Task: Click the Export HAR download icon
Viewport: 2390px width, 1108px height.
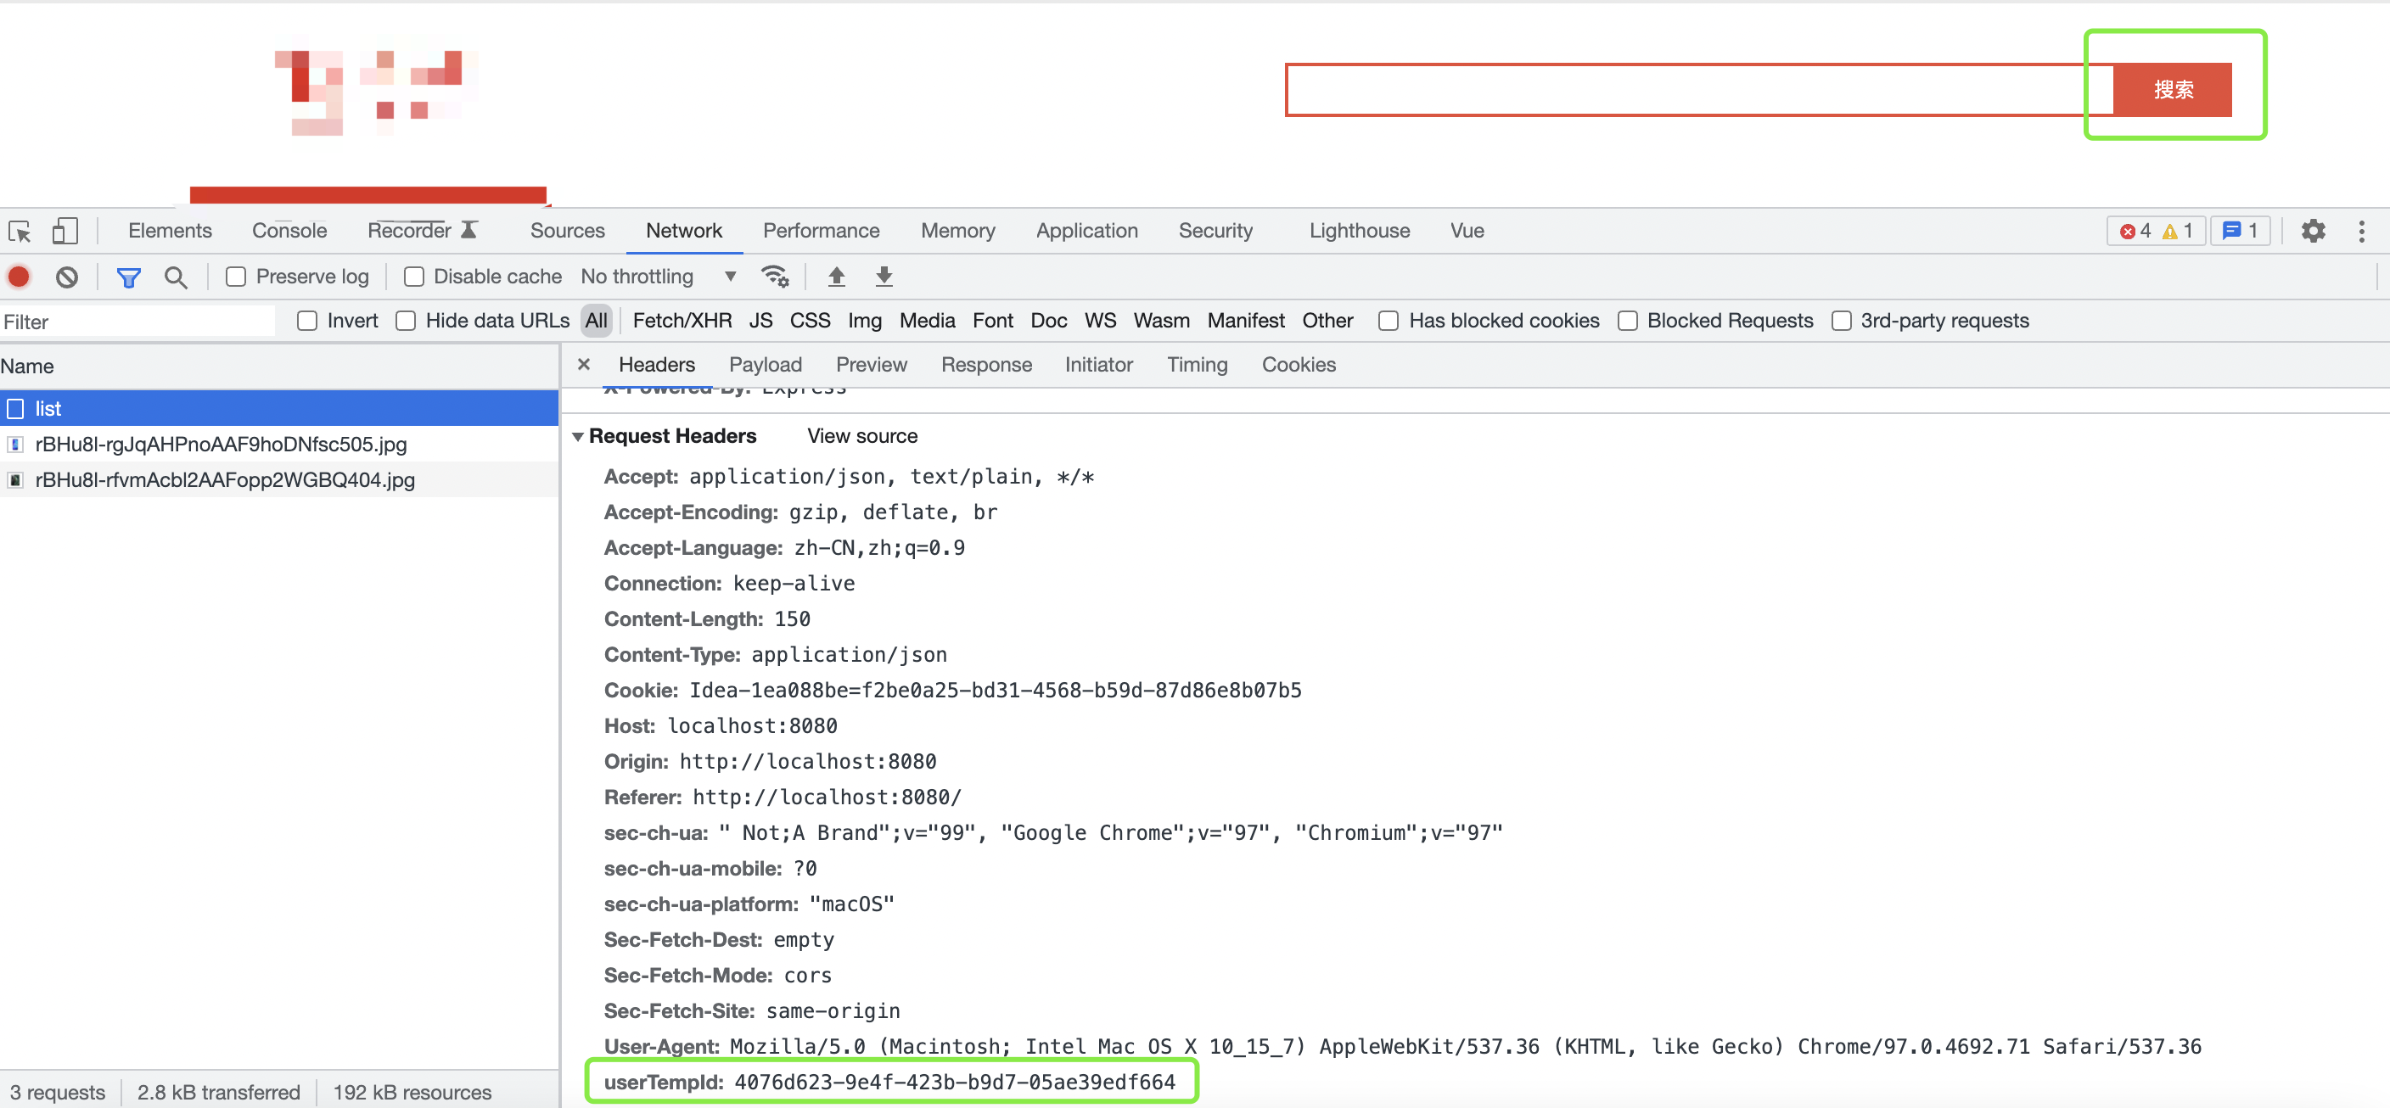Action: click(884, 277)
